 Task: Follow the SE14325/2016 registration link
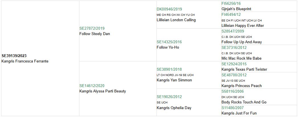169,42
